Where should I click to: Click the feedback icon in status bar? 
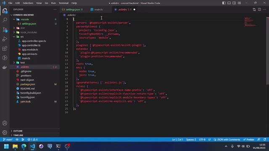pyautogui.click(x=259, y=140)
